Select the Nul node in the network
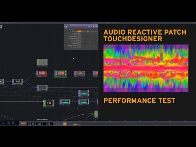The height and width of the screenshot is (147, 196). pyautogui.click(x=17, y=82)
